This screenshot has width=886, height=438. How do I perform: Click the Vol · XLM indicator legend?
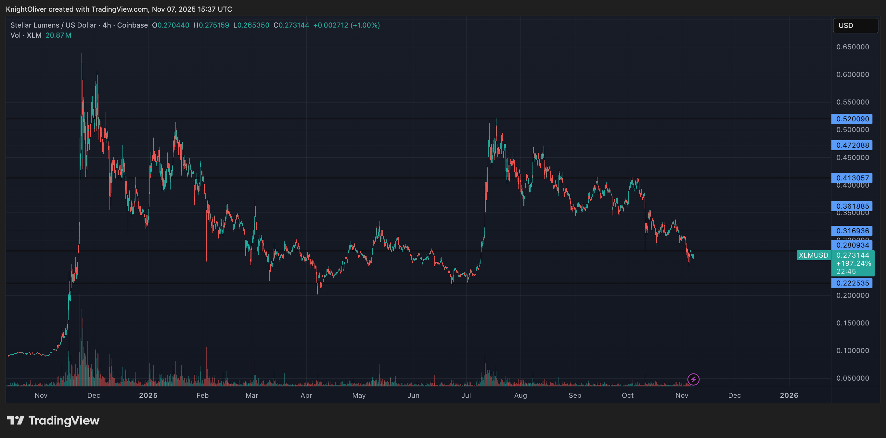(26, 35)
